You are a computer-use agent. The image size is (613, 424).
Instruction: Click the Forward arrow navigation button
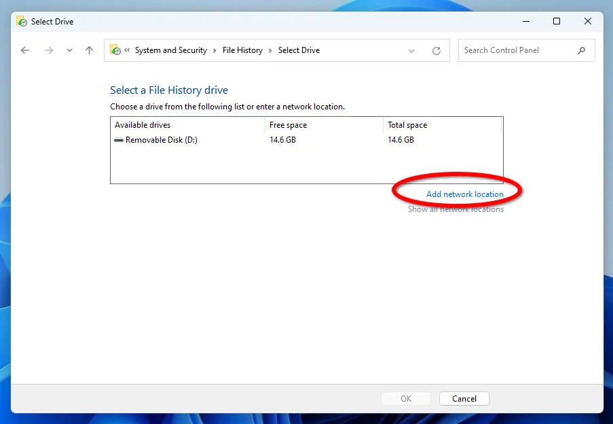click(x=48, y=50)
